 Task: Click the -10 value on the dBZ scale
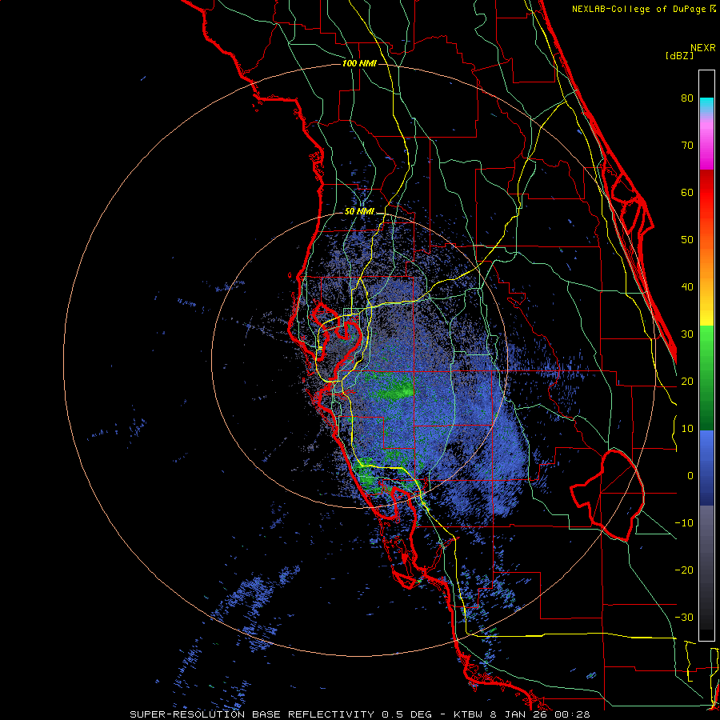pyautogui.click(x=684, y=523)
